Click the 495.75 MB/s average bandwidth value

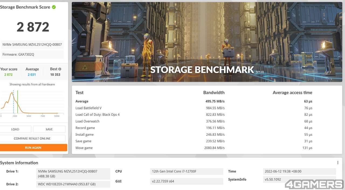tap(215, 101)
